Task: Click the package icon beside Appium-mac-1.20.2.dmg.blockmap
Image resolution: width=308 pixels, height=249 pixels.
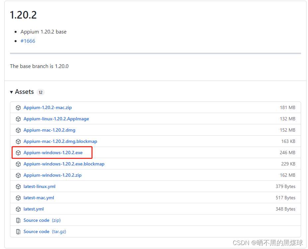Action: (x=18, y=141)
